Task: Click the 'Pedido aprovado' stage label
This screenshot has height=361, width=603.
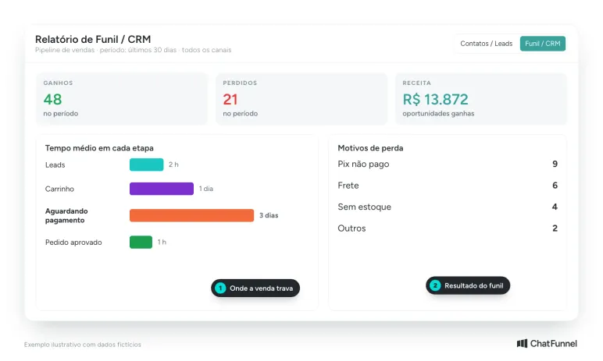Action: (73, 242)
